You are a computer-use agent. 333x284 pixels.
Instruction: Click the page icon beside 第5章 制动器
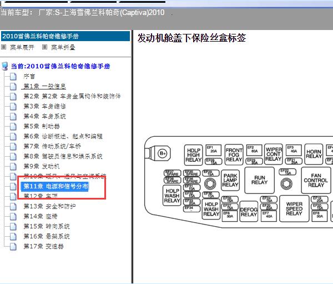(x=13, y=126)
